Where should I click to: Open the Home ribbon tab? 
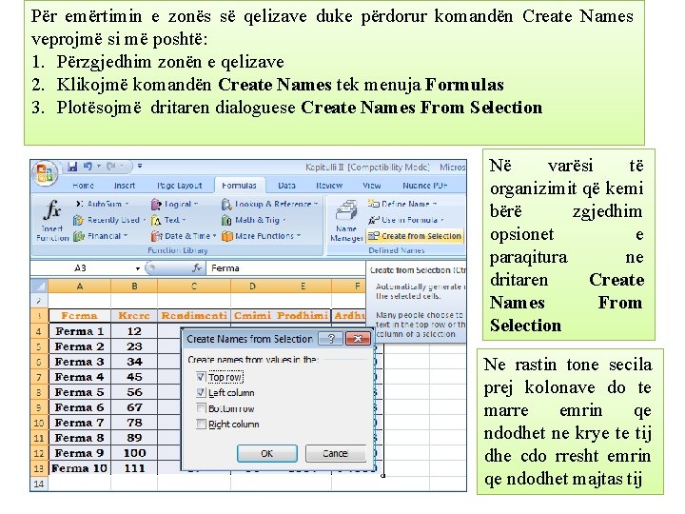(84, 186)
